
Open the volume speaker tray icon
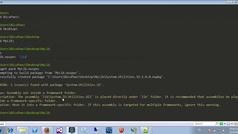click(224, 130)
